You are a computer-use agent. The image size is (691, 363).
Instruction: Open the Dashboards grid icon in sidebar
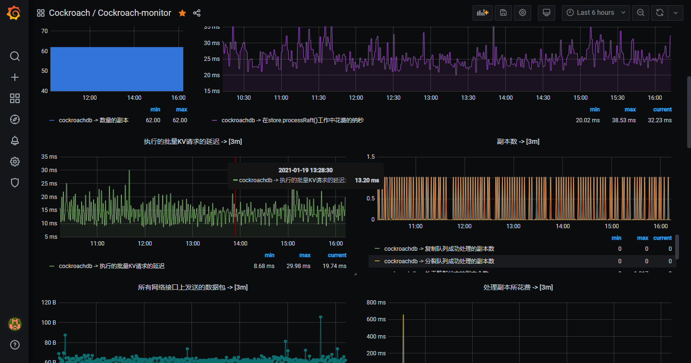click(x=15, y=98)
